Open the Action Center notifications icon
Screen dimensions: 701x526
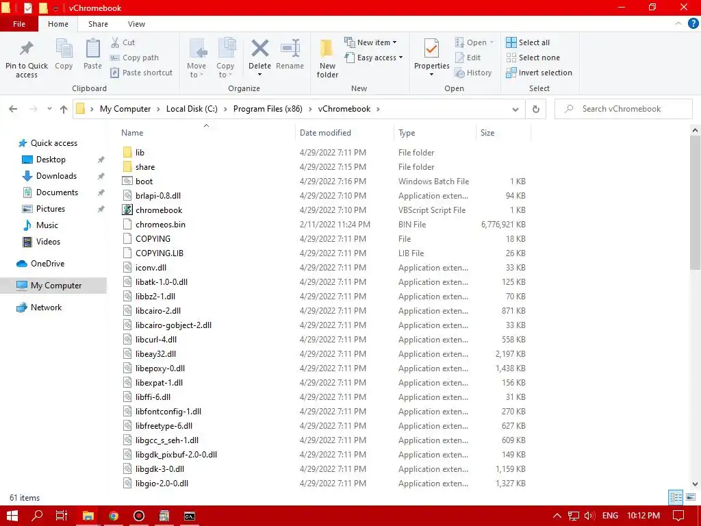pos(678,516)
